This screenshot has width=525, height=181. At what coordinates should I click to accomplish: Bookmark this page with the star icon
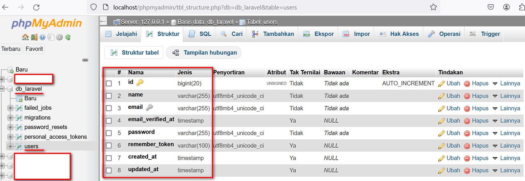(433, 7)
